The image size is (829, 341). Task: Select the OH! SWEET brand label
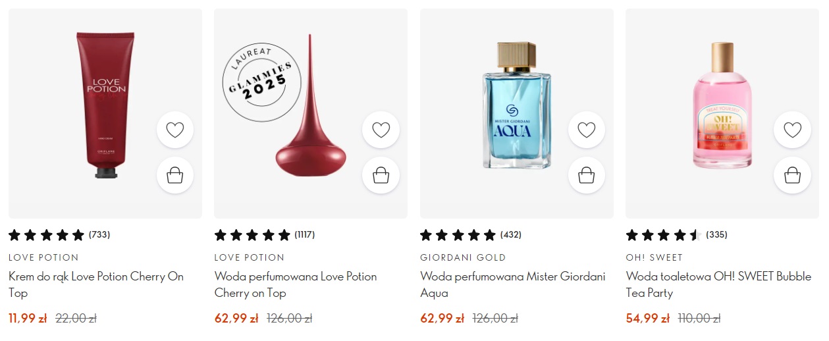[x=654, y=257]
